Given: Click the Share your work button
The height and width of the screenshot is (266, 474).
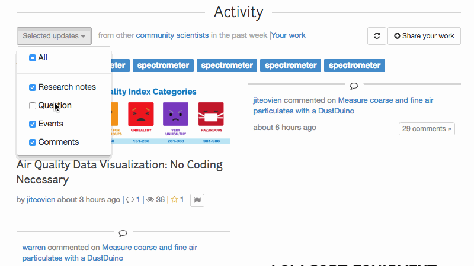Looking at the screenshot, I should pos(424,36).
